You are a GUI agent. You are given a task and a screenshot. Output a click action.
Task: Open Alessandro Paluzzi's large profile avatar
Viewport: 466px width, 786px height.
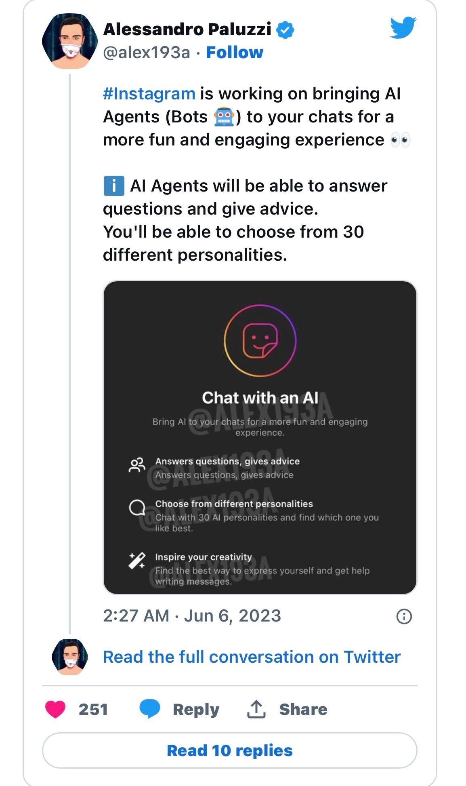tap(69, 41)
